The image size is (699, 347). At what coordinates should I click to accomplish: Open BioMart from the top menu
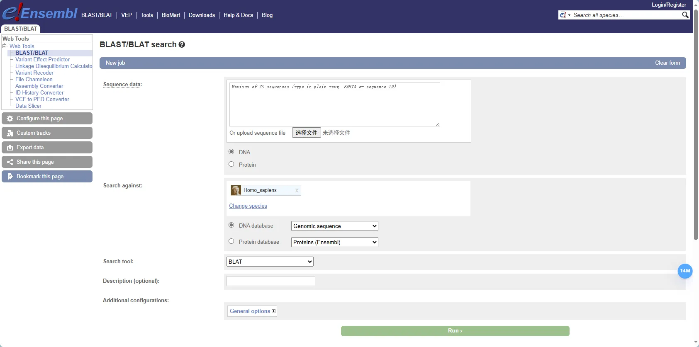(x=170, y=15)
